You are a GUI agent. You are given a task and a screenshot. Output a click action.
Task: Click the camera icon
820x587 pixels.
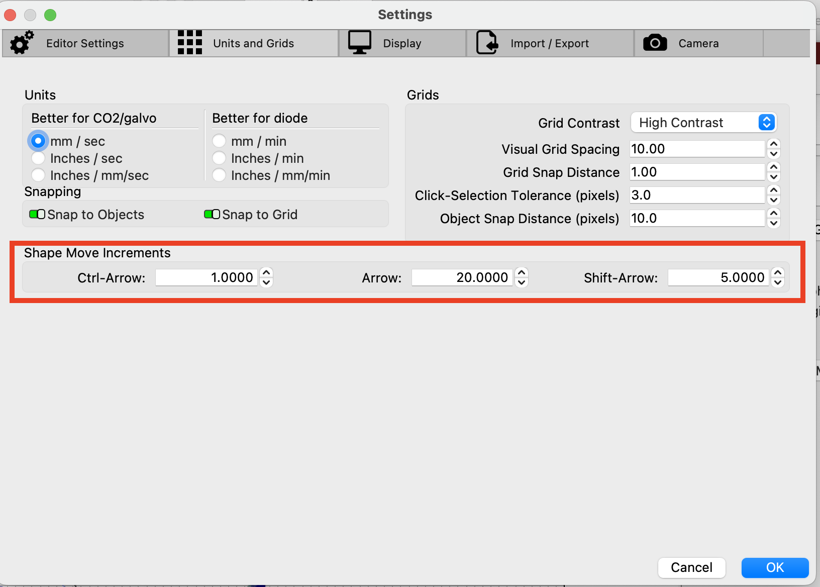[x=655, y=43]
